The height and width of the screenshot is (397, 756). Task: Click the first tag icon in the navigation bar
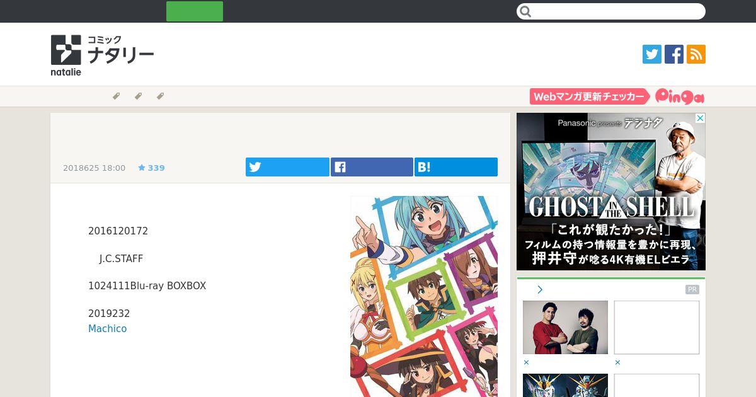point(116,96)
